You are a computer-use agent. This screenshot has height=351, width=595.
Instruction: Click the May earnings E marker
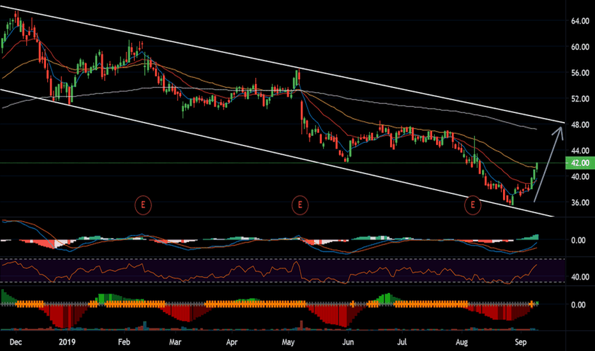pos(300,205)
